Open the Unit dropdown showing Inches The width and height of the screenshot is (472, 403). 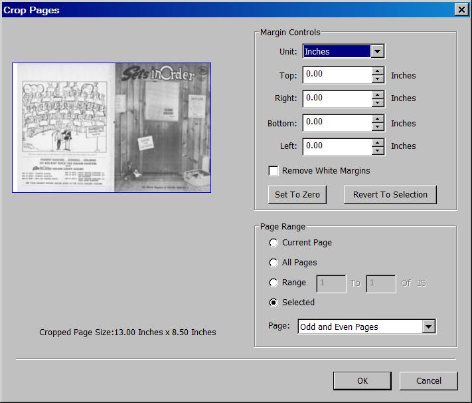pyautogui.click(x=343, y=51)
